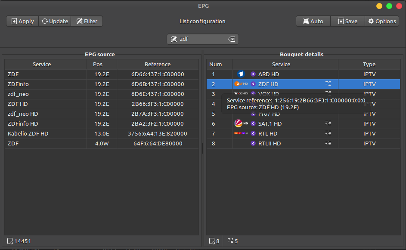Click the pane divider handle between lists
This screenshot has width=406, height=250.
point(202,148)
